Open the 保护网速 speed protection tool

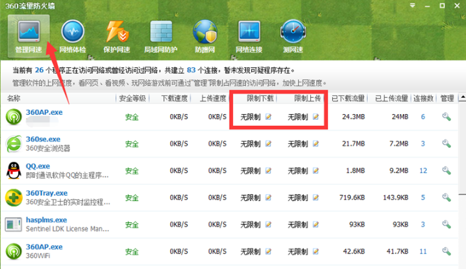116,35
